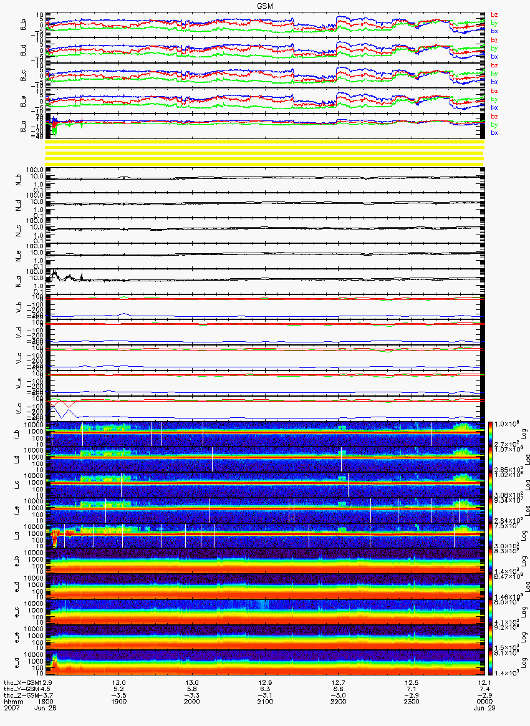Click the Log label beside i_b color bar
The height and width of the screenshot is (726, 530).
click(x=524, y=434)
